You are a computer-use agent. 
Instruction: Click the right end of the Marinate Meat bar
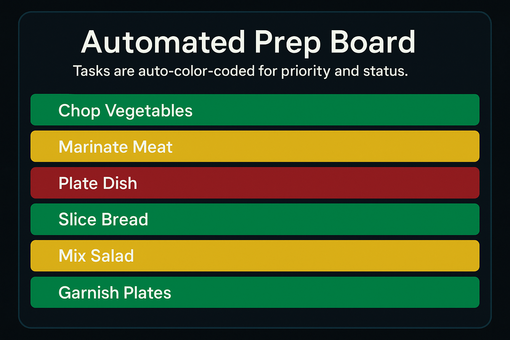click(x=468, y=146)
